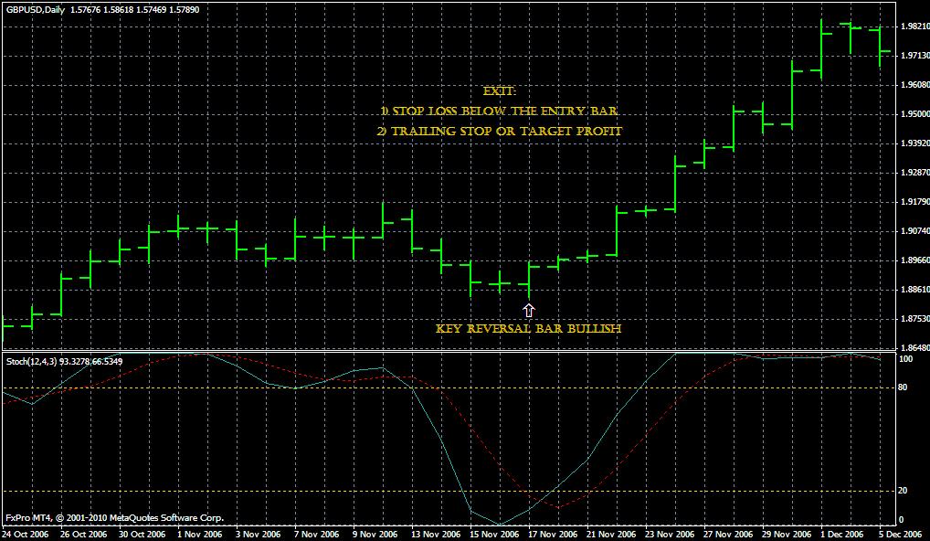Select the KEY REVERSAL BAR BULLISH annotation
Viewport: 930px width, 541px height.
(x=528, y=327)
